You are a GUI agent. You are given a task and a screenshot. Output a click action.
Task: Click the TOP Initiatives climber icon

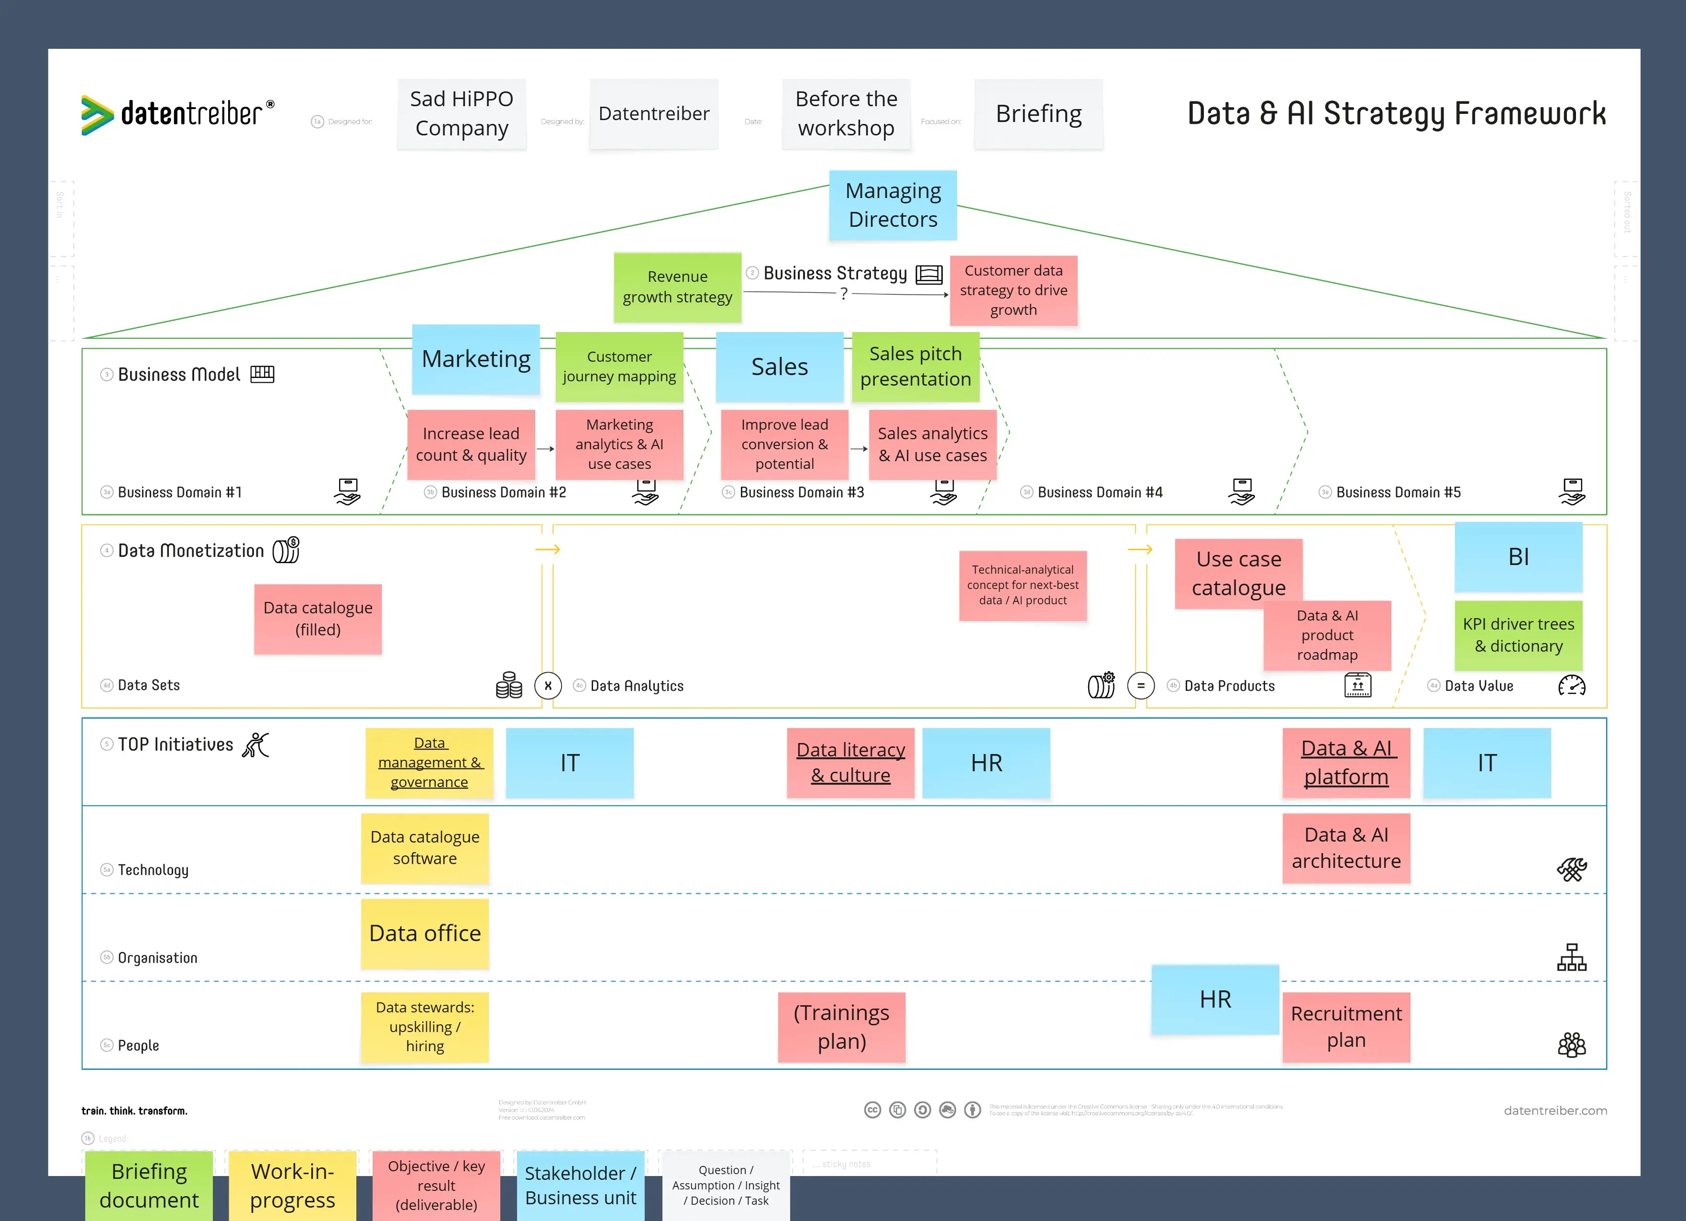click(256, 744)
